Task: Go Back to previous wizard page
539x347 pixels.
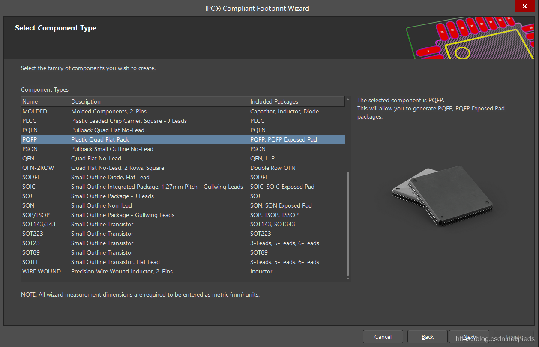Action: (x=427, y=337)
